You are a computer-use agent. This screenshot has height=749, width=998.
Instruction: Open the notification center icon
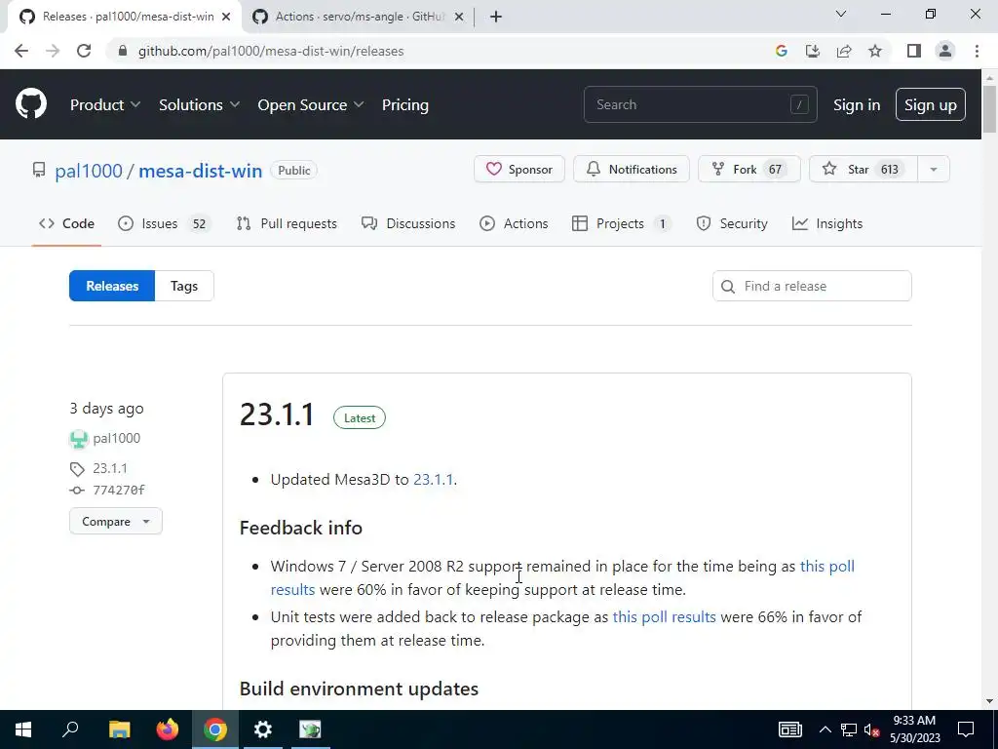(x=966, y=729)
